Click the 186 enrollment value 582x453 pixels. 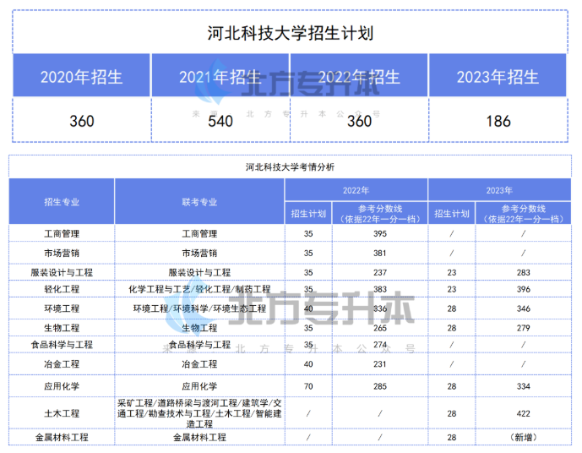tap(498, 121)
